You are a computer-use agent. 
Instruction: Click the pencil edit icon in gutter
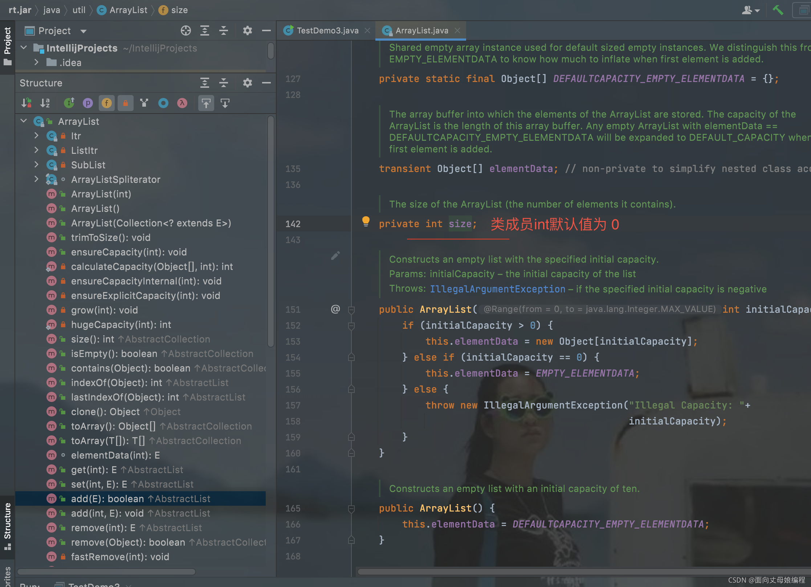pyautogui.click(x=335, y=256)
